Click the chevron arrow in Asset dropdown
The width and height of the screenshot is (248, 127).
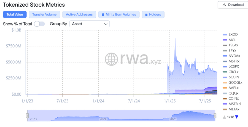click(x=106, y=24)
